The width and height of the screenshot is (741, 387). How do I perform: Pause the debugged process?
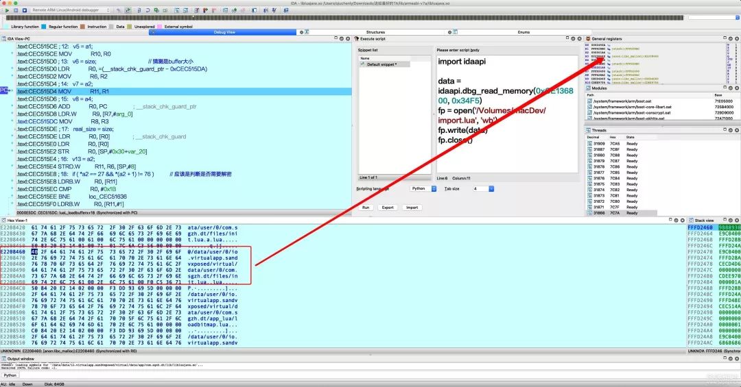14,12
